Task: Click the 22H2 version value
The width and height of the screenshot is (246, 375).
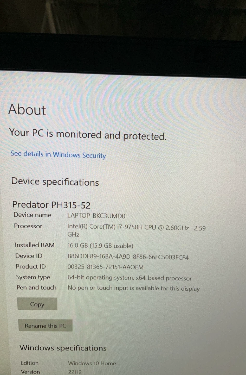Action: [75, 372]
